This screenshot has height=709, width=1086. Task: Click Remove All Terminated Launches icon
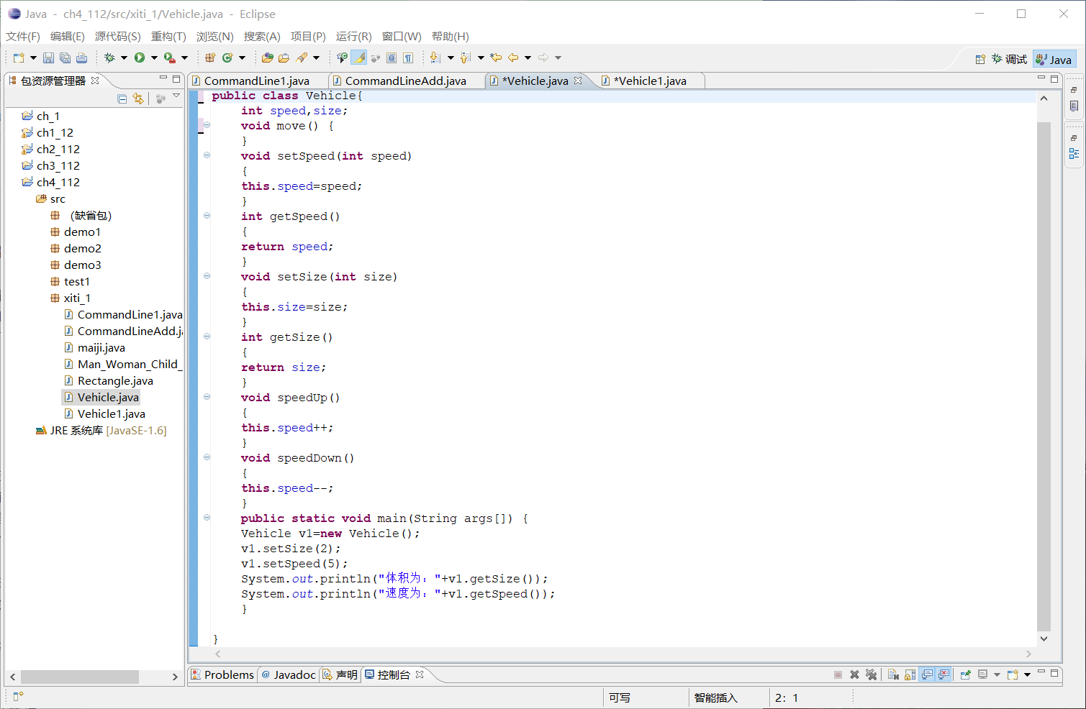(871, 674)
